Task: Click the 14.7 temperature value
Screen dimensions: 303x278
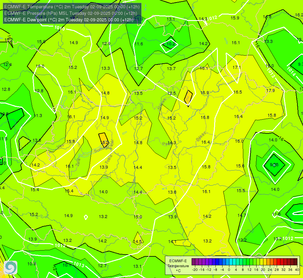Action: pyautogui.click(x=242, y=215)
